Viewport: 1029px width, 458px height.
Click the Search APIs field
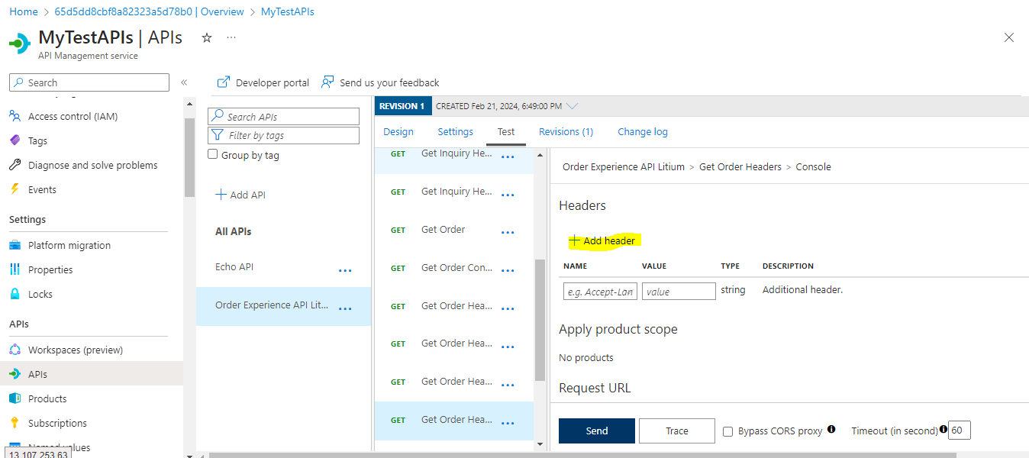tap(283, 116)
